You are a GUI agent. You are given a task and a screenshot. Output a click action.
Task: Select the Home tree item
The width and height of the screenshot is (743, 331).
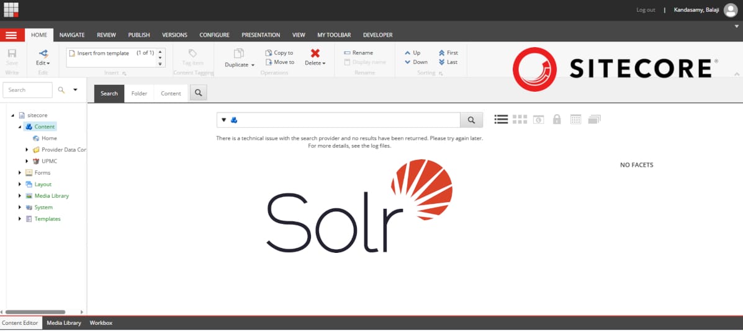(x=45, y=138)
